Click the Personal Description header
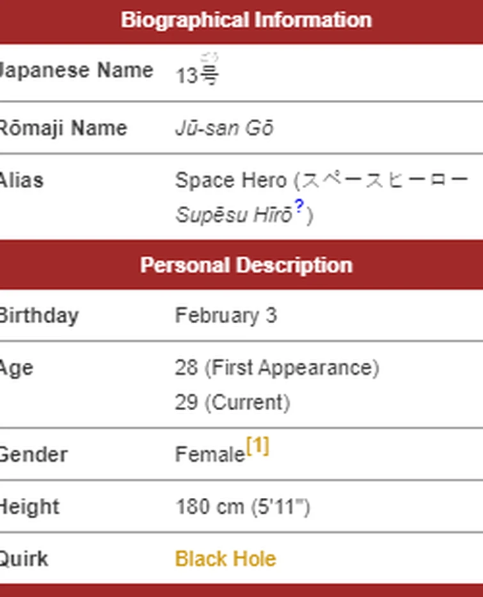 click(246, 265)
